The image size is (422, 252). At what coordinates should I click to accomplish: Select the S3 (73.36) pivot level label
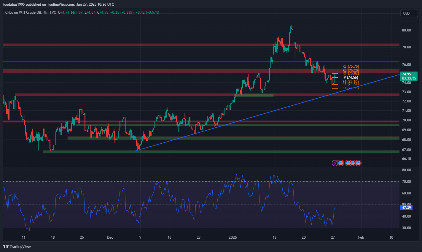tap(351, 88)
